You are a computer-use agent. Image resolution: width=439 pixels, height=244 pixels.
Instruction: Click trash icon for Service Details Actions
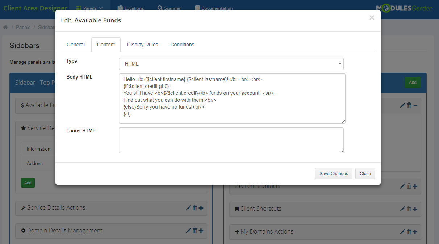pos(195,208)
